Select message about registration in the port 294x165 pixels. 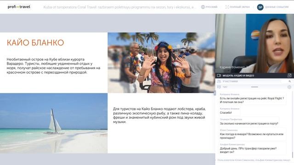tap(249, 123)
